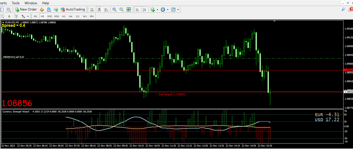353x149 pixels.
Task: Expand the Templates dropdown arrow
Action: pos(178,10)
